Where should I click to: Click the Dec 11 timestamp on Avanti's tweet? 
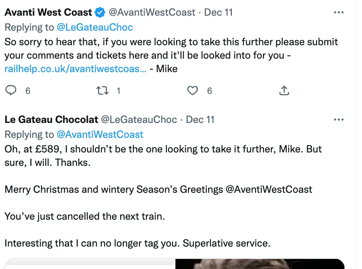coord(218,12)
